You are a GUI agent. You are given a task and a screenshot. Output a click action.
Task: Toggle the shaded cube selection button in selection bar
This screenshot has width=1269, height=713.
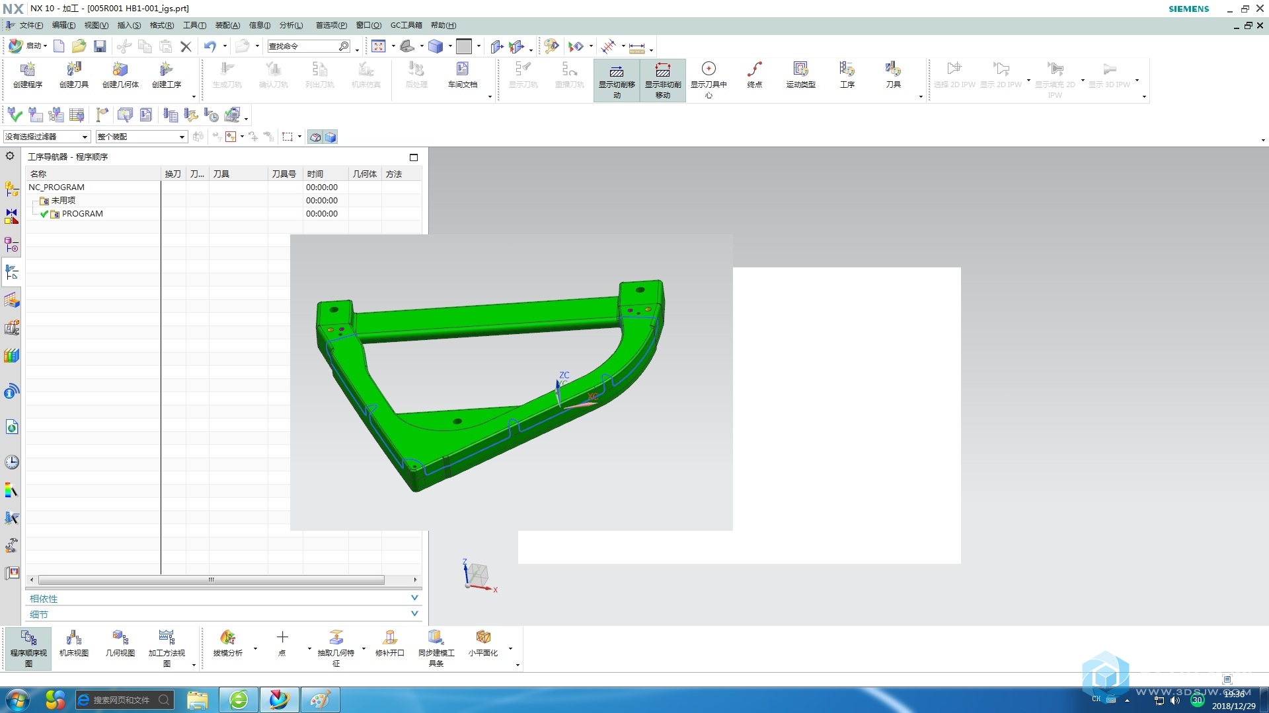[x=330, y=137]
